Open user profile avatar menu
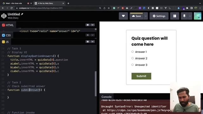The width and height of the screenshot is (203, 114). click(x=198, y=16)
